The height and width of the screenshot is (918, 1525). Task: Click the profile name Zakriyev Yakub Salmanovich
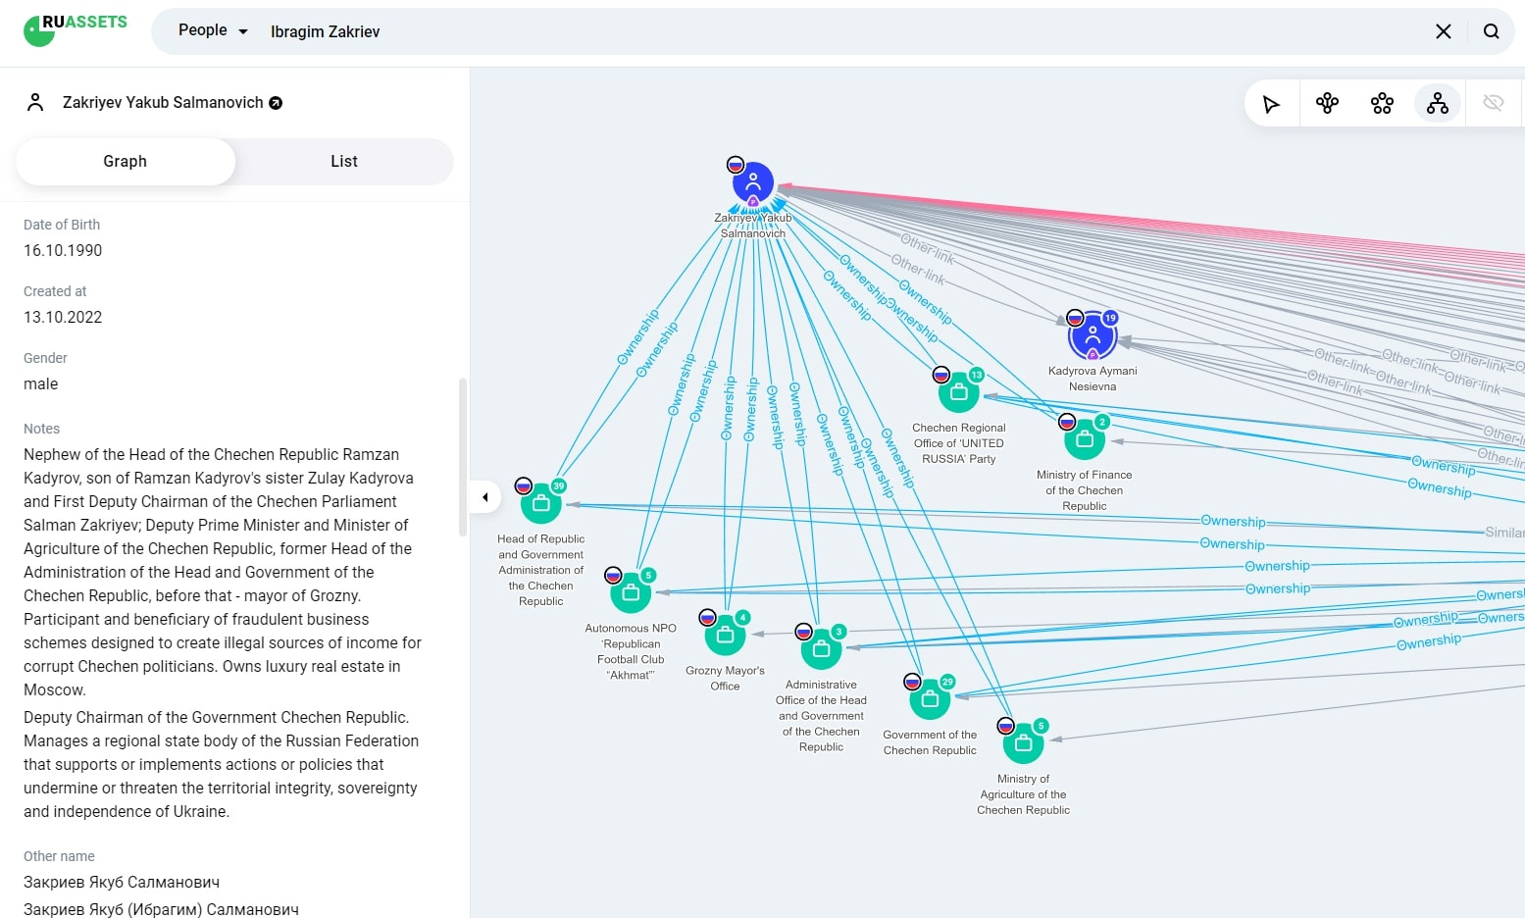[x=163, y=102]
